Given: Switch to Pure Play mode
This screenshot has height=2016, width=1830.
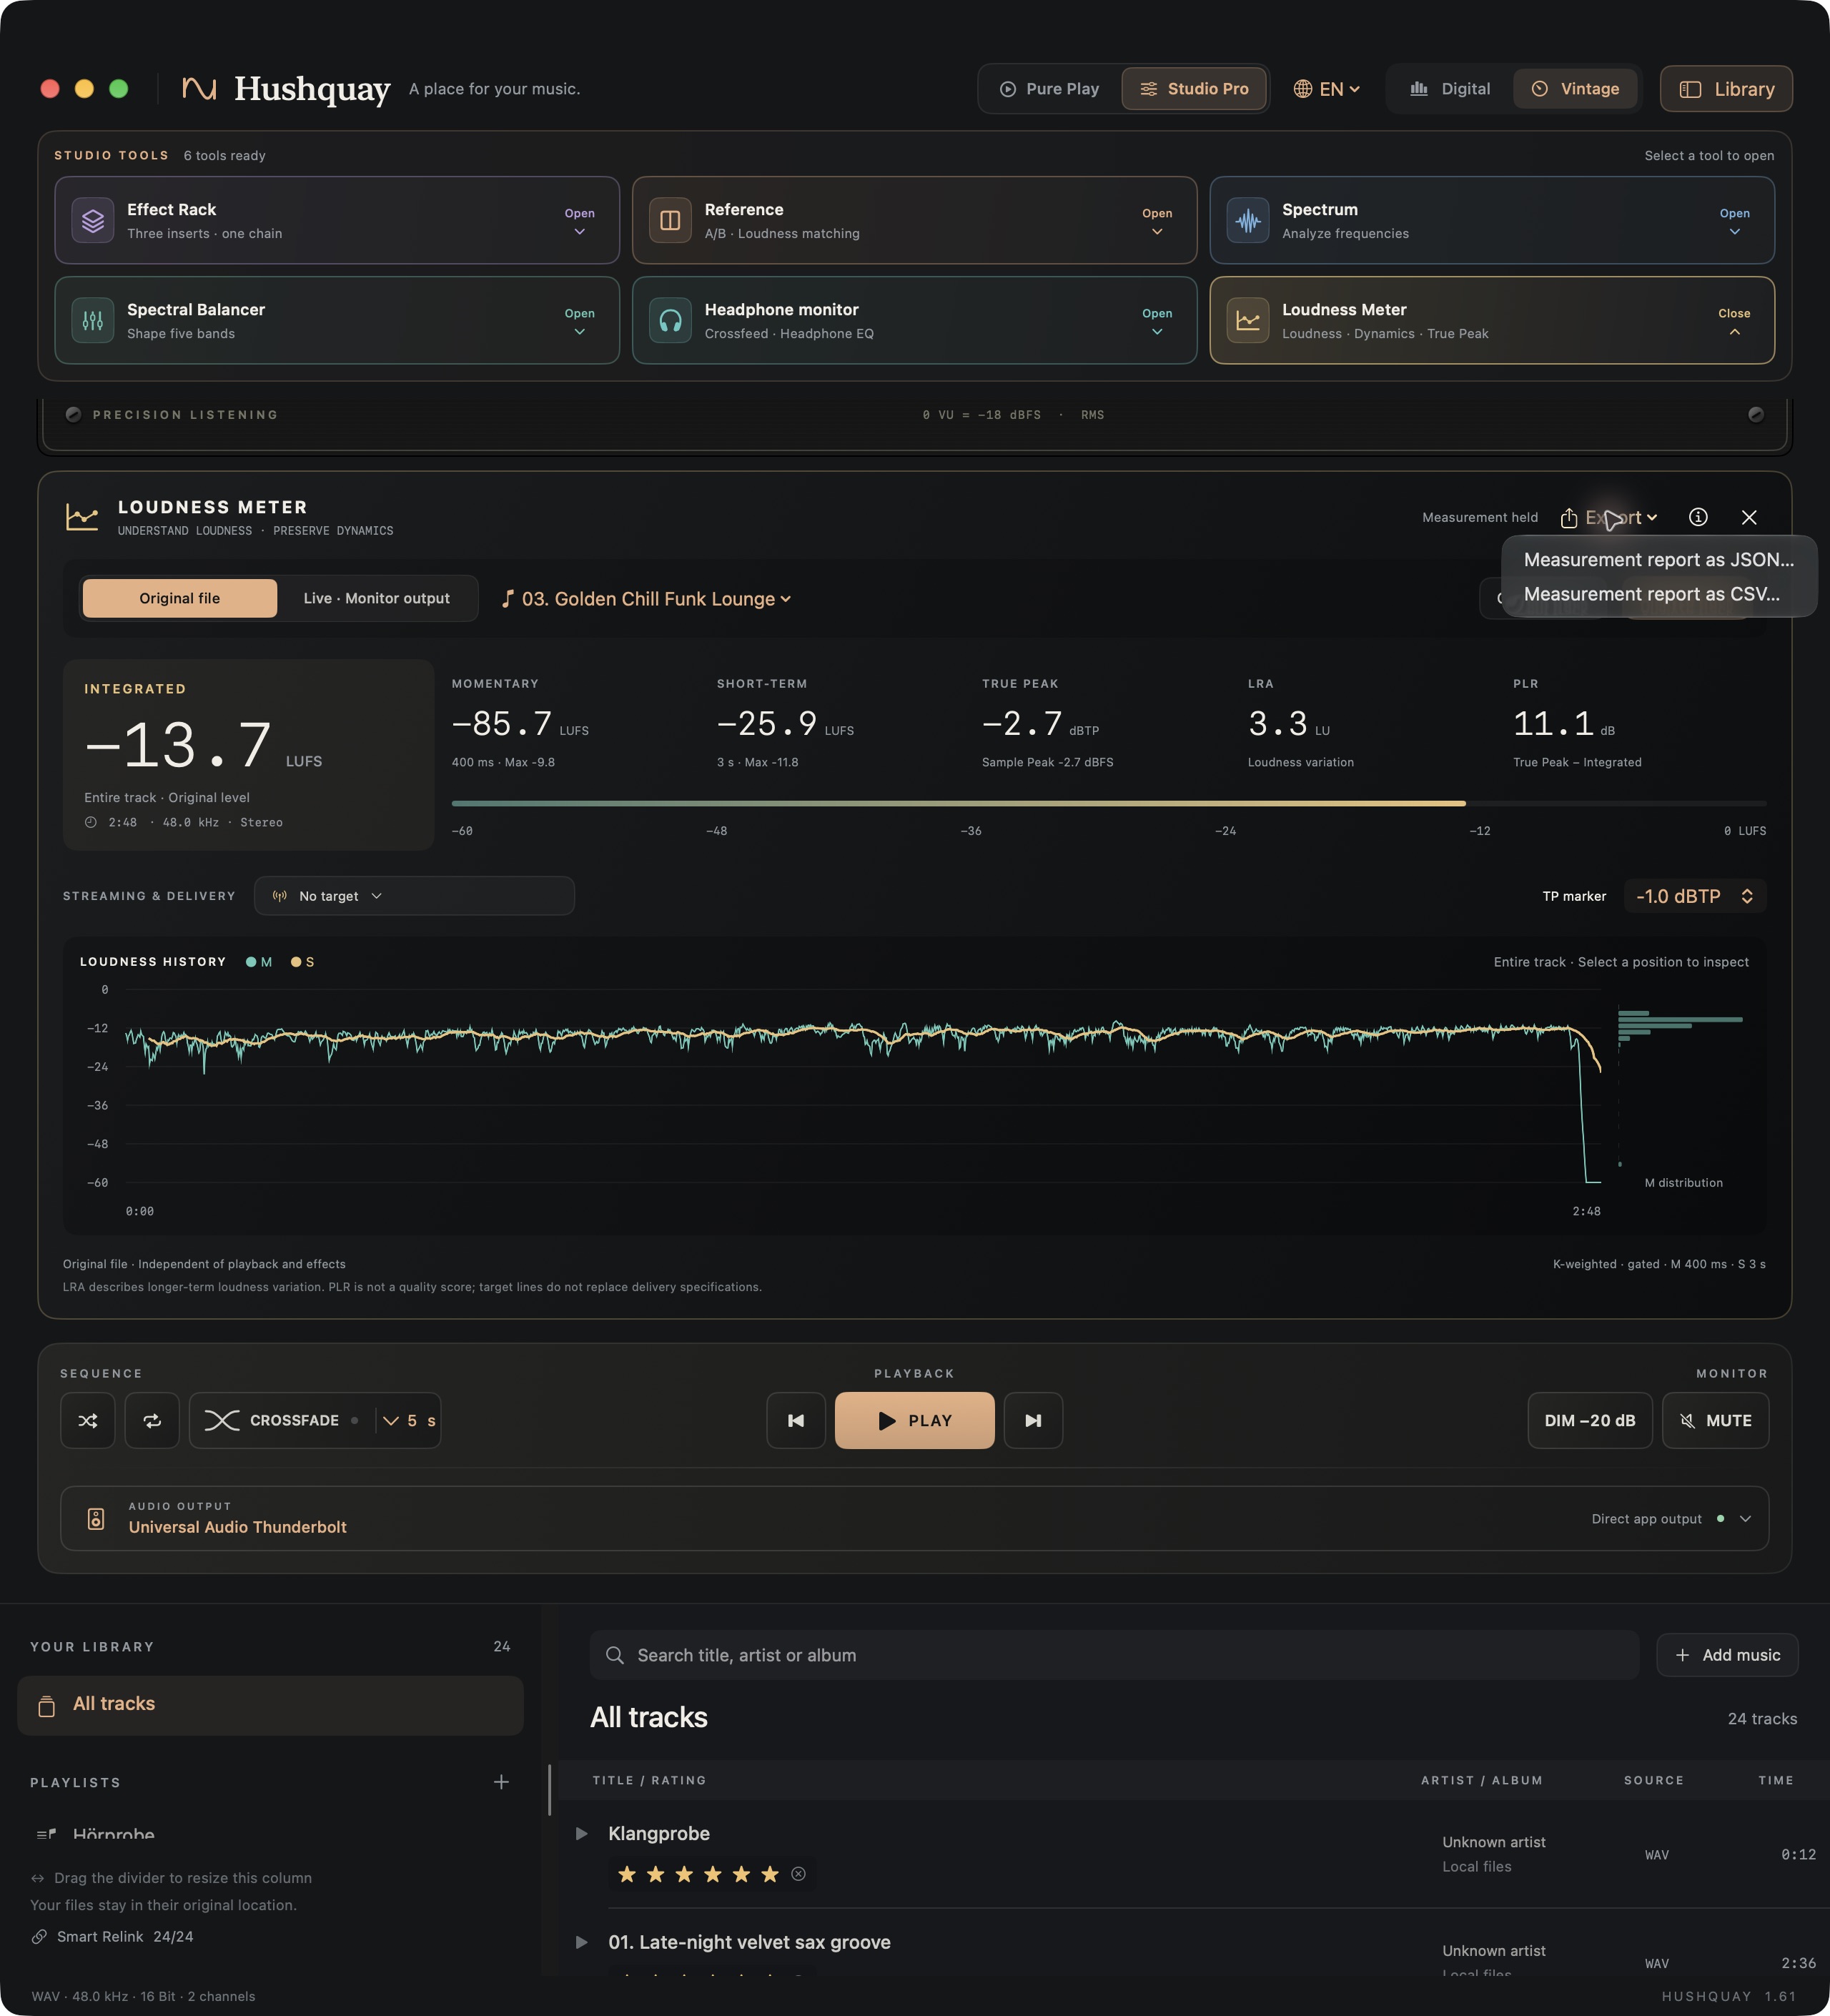Looking at the screenshot, I should [1050, 89].
